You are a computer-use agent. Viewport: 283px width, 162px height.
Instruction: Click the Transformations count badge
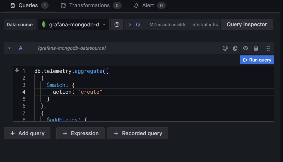117,6
